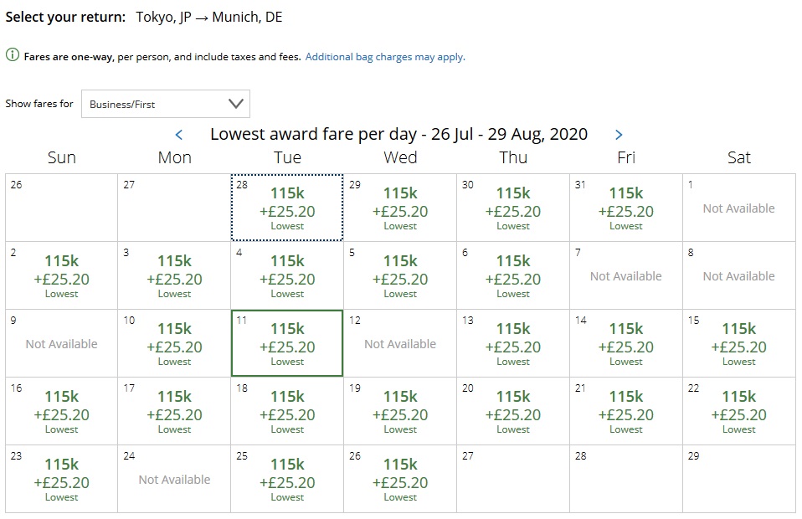The height and width of the screenshot is (519, 802).
Task: Click the unavailable 12 August cell
Action: pyautogui.click(x=400, y=344)
